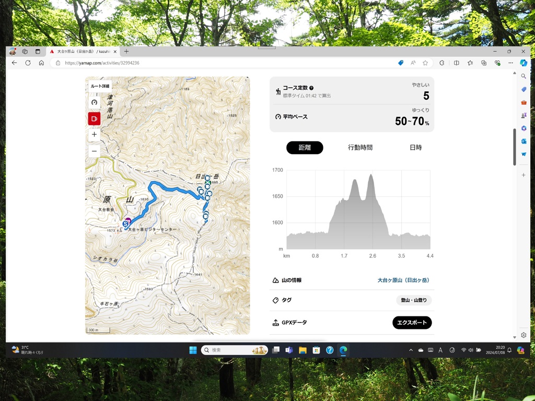Image resolution: width=535 pixels, height=401 pixels.
Task: Toggle the red rest-point cup button
Action: pyautogui.click(x=94, y=119)
